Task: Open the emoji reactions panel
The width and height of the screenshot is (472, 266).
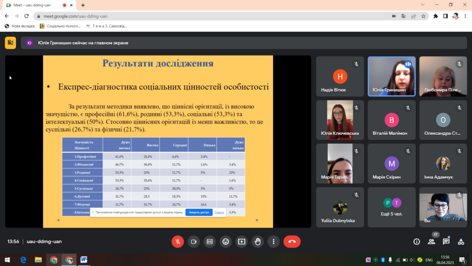Action: coord(225,242)
